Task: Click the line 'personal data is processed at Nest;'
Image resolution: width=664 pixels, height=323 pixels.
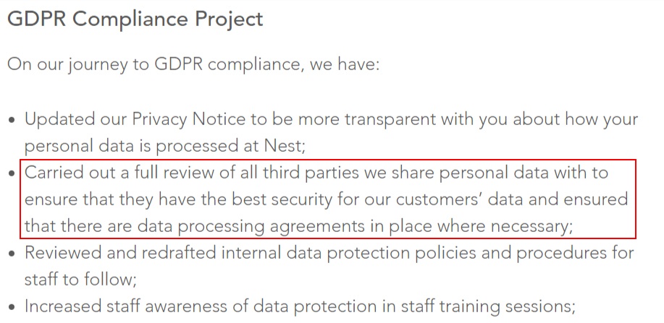Action: (x=164, y=146)
